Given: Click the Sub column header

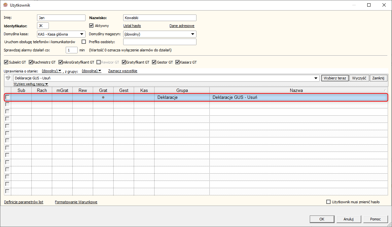Looking at the screenshot, I should [21, 90].
